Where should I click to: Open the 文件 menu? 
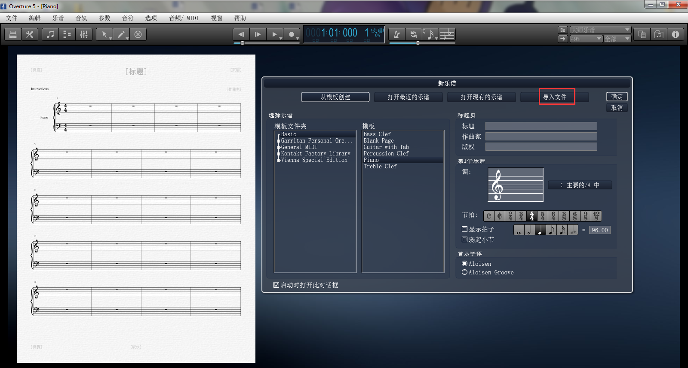[12, 18]
